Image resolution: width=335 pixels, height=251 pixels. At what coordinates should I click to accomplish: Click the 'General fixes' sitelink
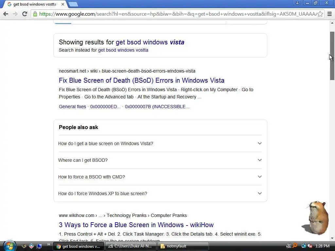tap(72, 107)
